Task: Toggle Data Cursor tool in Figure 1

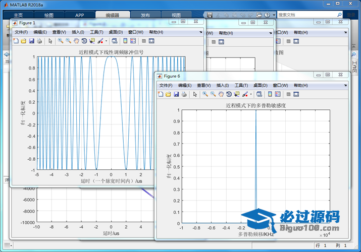Action: (x=92, y=41)
